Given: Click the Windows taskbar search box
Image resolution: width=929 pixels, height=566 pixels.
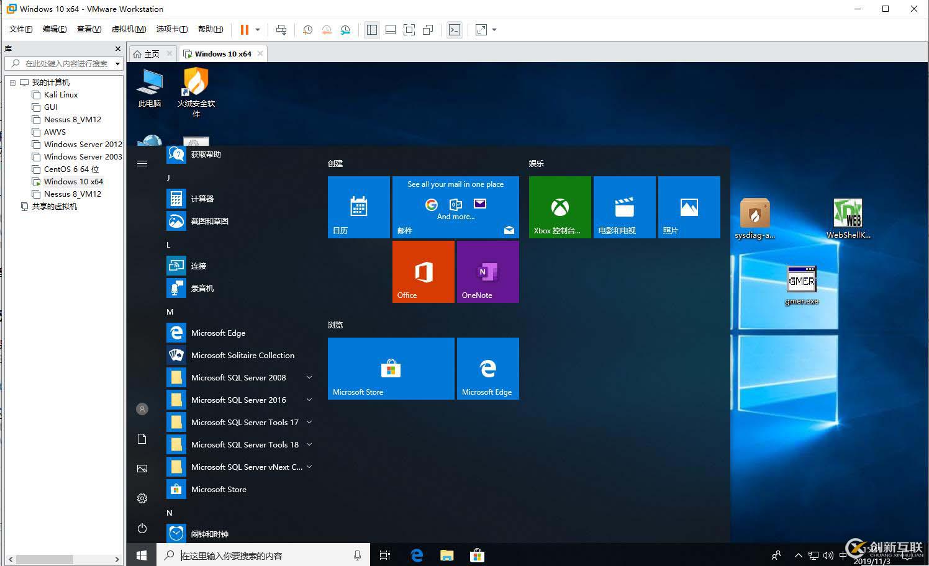Looking at the screenshot, I should click(x=263, y=555).
